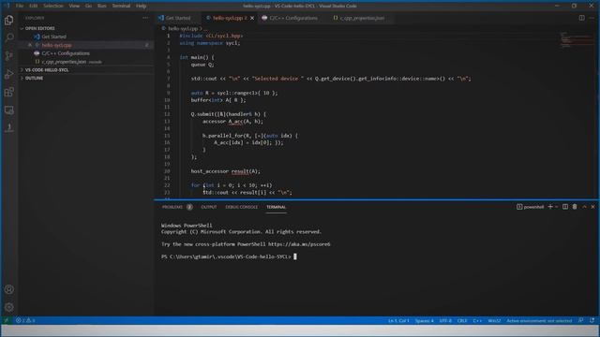Open the File menu
600x337 pixels.
[x=20, y=6]
